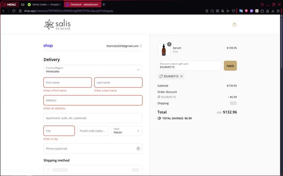
Task: Click the Subtotal value $139.95
Action: pos(232,86)
